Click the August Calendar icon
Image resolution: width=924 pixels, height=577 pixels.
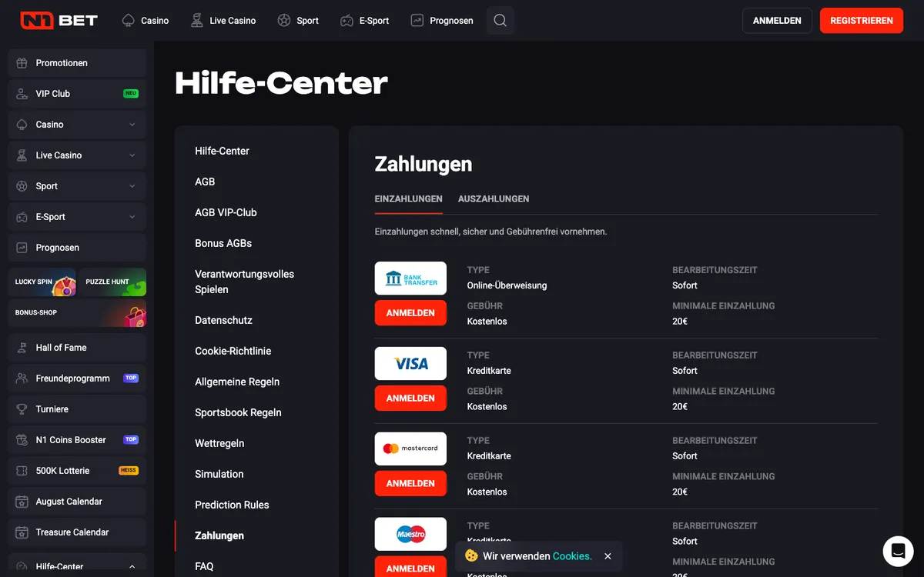tap(22, 502)
